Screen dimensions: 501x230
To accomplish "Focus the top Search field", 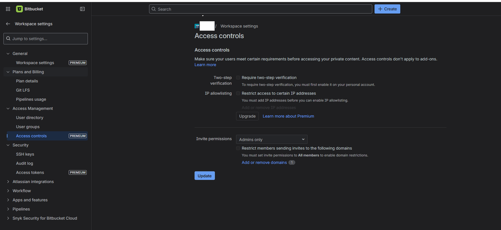I will pyautogui.click(x=260, y=9).
